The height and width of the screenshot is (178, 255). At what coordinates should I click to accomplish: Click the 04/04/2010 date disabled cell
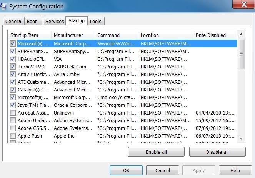(215, 113)
